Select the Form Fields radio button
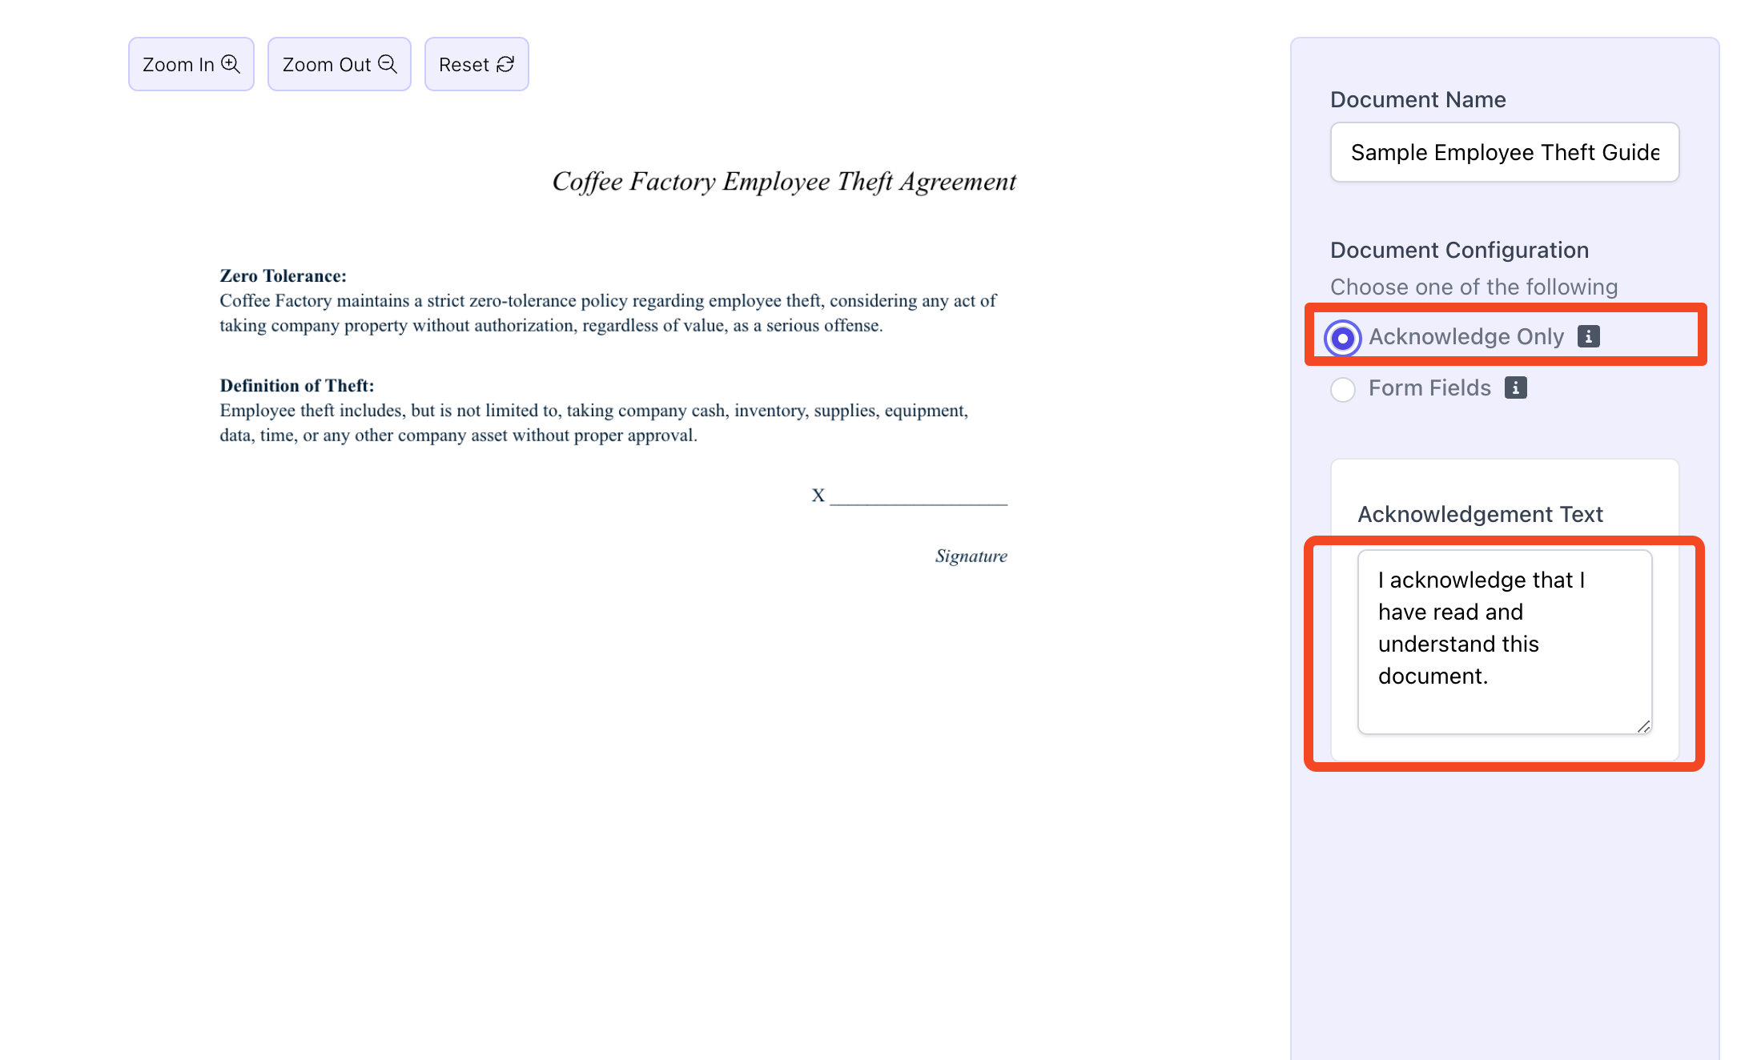This screenshot has width=1757, height=1060. click(1342, 390)
